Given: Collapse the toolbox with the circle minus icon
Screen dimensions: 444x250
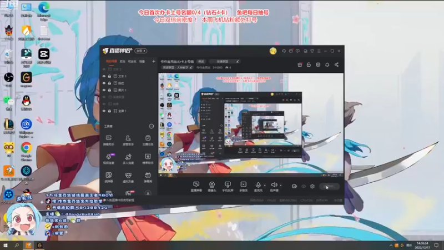Looking at the screenshot, I should tap(152, 126).
